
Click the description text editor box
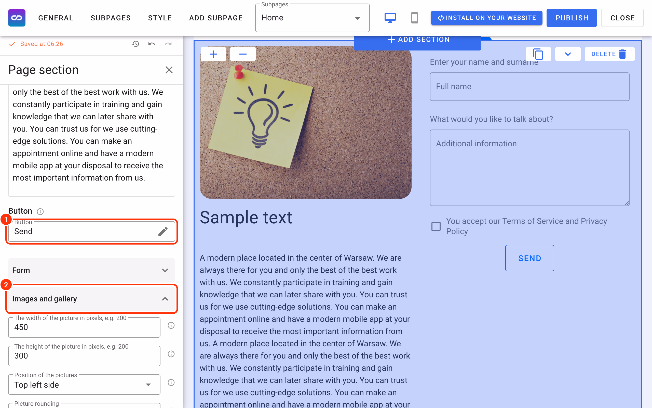[x=92, y=140]
